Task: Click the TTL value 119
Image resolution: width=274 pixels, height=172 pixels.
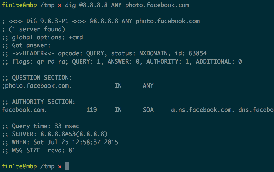Action: pos(92,110)
